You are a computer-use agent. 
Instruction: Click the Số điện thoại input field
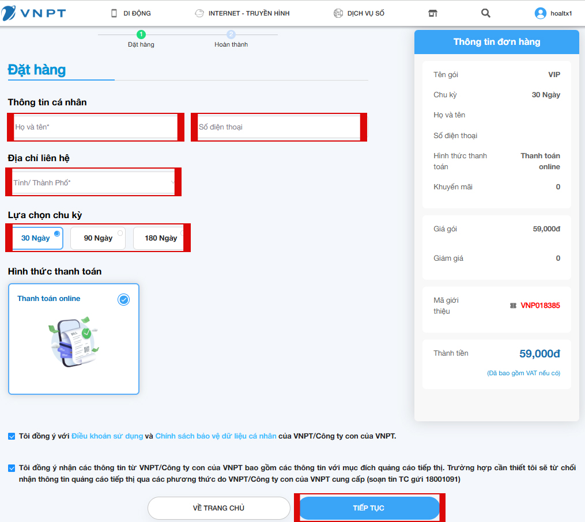click(x=279, y=127)
